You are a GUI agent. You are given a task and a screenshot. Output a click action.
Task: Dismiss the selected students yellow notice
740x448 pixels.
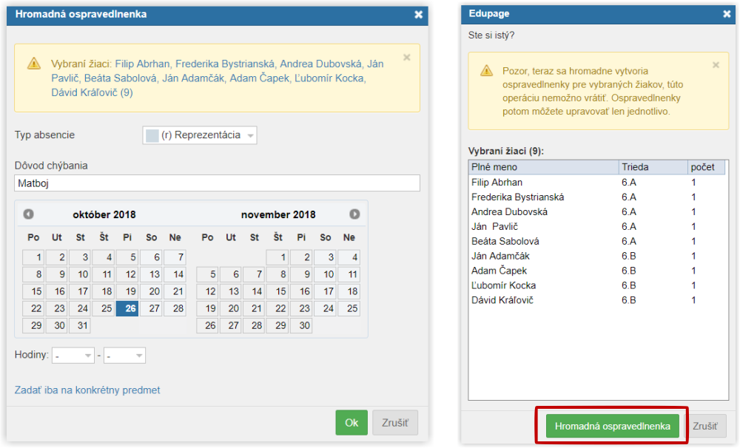[x=407, y=58]
